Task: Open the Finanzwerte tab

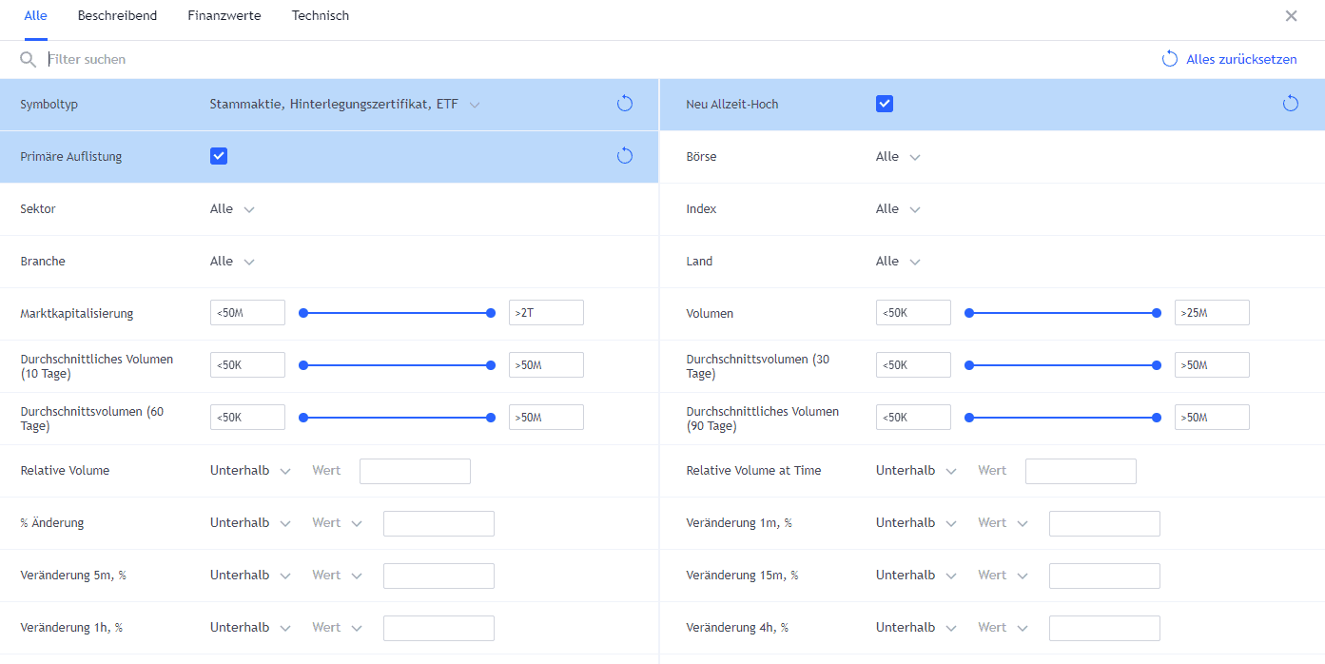Action: tap(224, 16)
